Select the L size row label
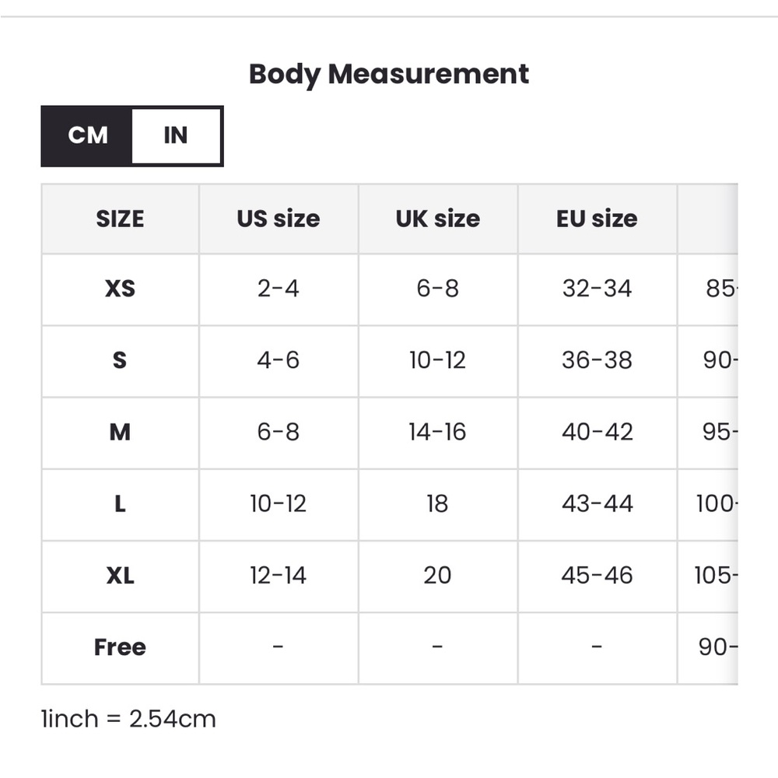This screenshot has height=778, width=778. click(x=120, y=504)
